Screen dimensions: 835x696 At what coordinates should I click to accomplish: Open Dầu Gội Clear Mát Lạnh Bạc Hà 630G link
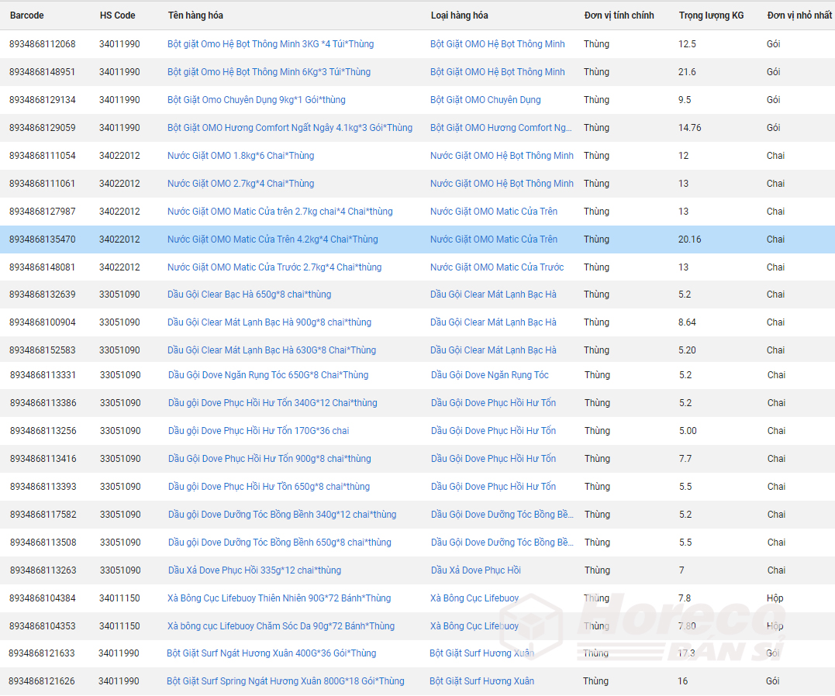(x=271, y=350)
